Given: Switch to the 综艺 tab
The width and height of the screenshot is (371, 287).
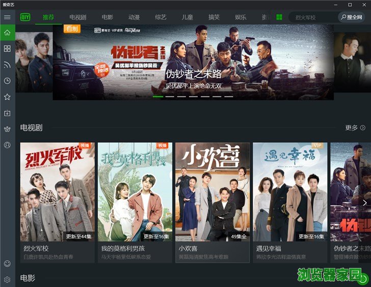Looking at the screenshot, I should pos(161,17).
